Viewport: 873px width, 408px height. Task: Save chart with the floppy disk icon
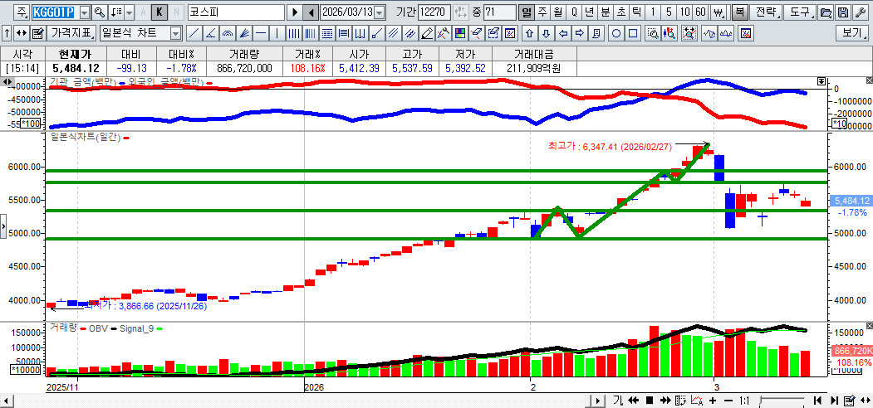[842, 12]
